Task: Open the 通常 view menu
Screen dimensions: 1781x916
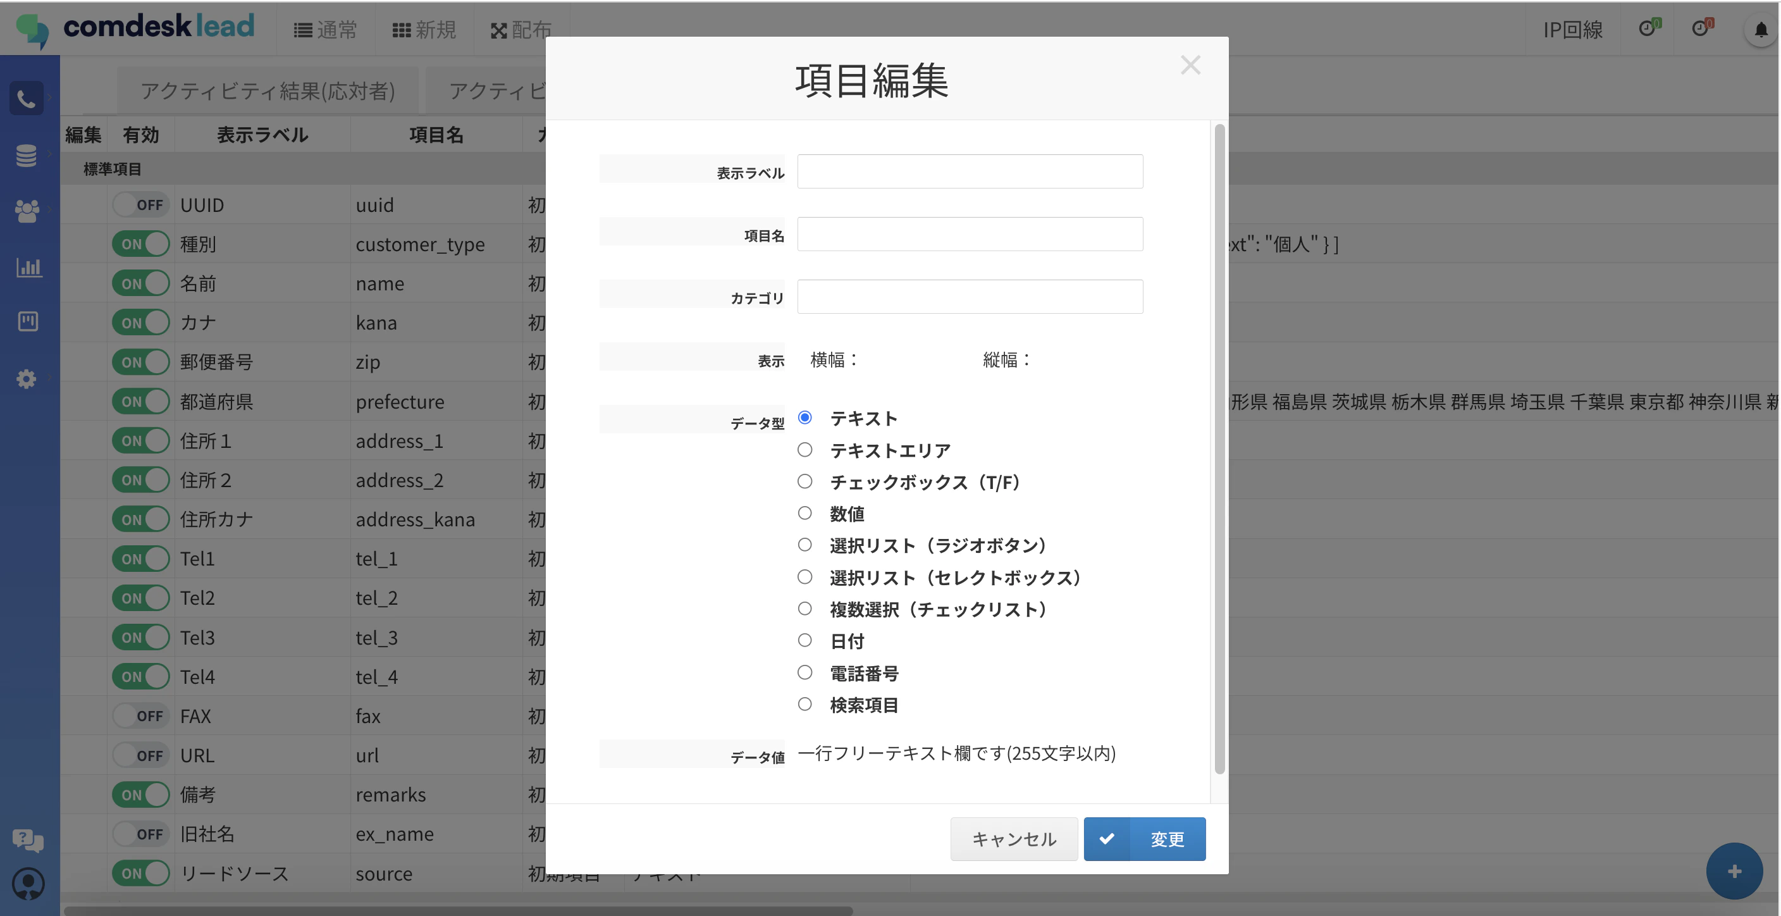Action: pos(326,30)
